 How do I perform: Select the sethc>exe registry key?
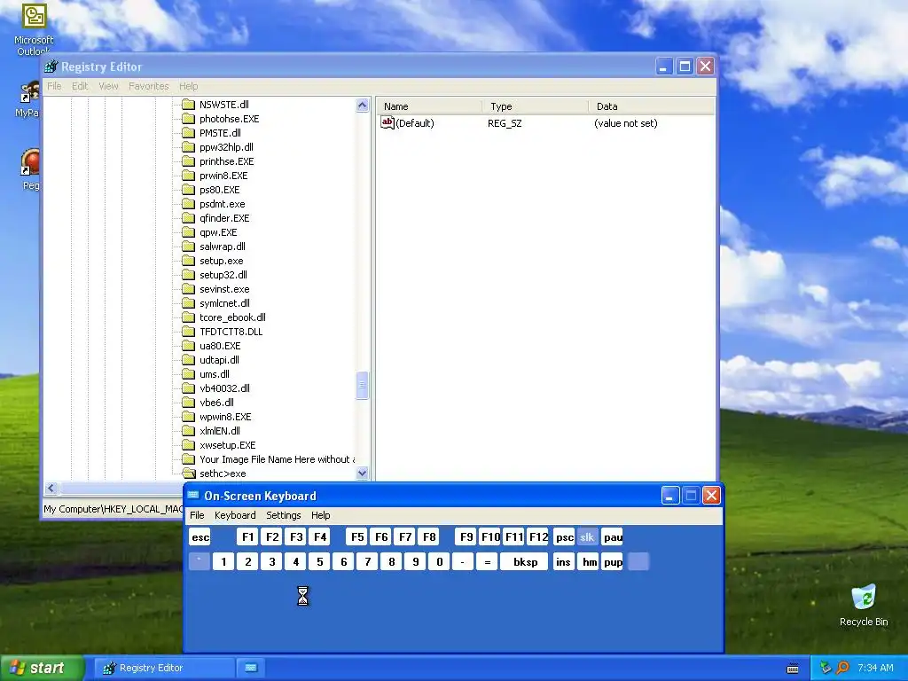(x=223, y=474)
